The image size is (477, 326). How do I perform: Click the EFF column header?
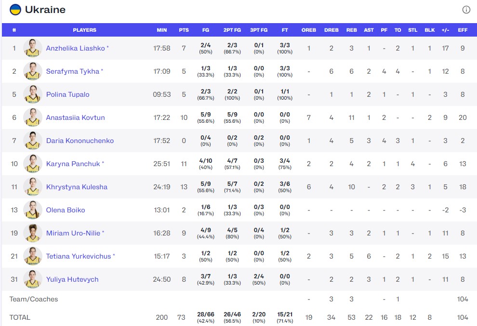click(463, 30)
